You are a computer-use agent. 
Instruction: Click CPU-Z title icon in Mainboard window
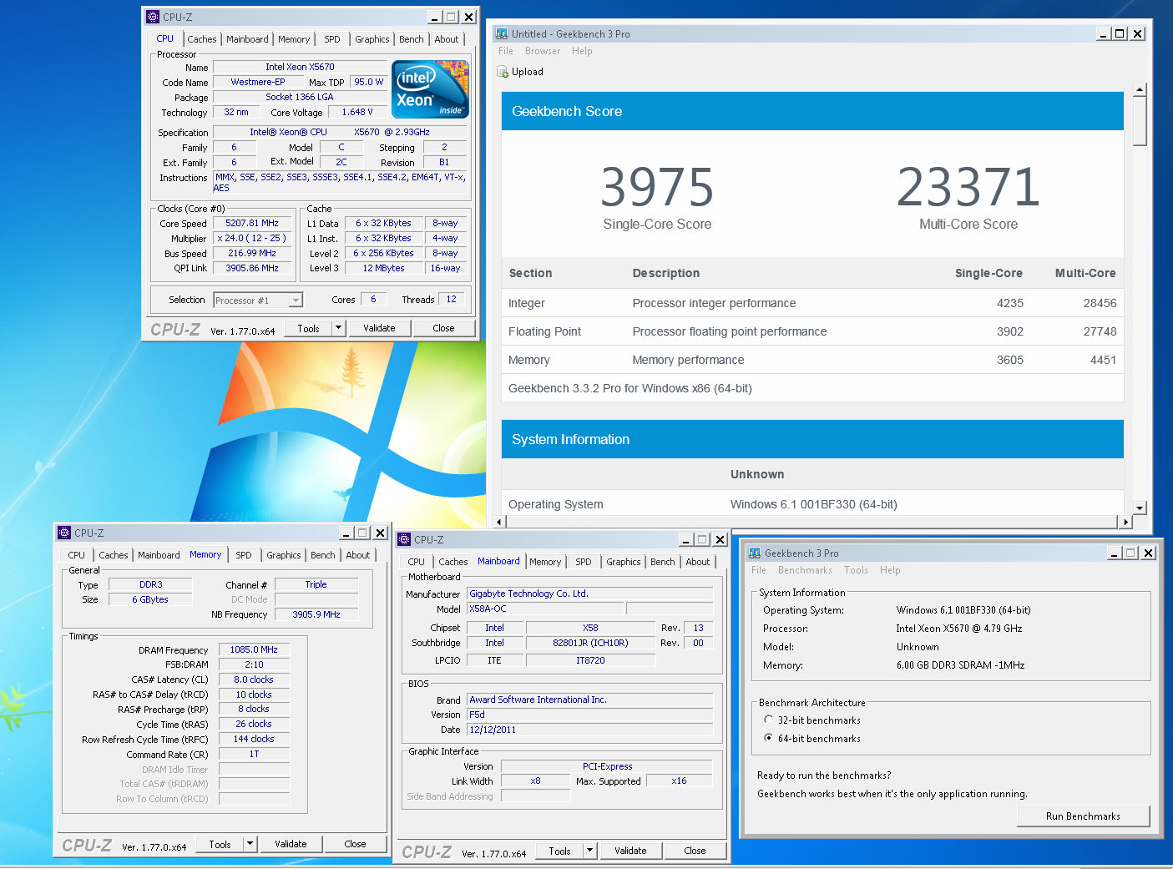(404, 539)
